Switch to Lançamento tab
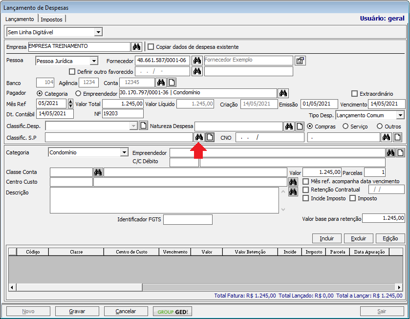Screen dimensions: 410x319 20,19
